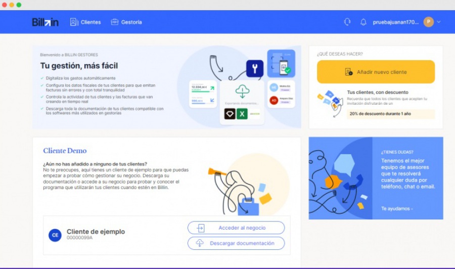Viewport: 455px width, 269px height.
Task: Click the macOS green maximize dot
Action: pos(19,5)
